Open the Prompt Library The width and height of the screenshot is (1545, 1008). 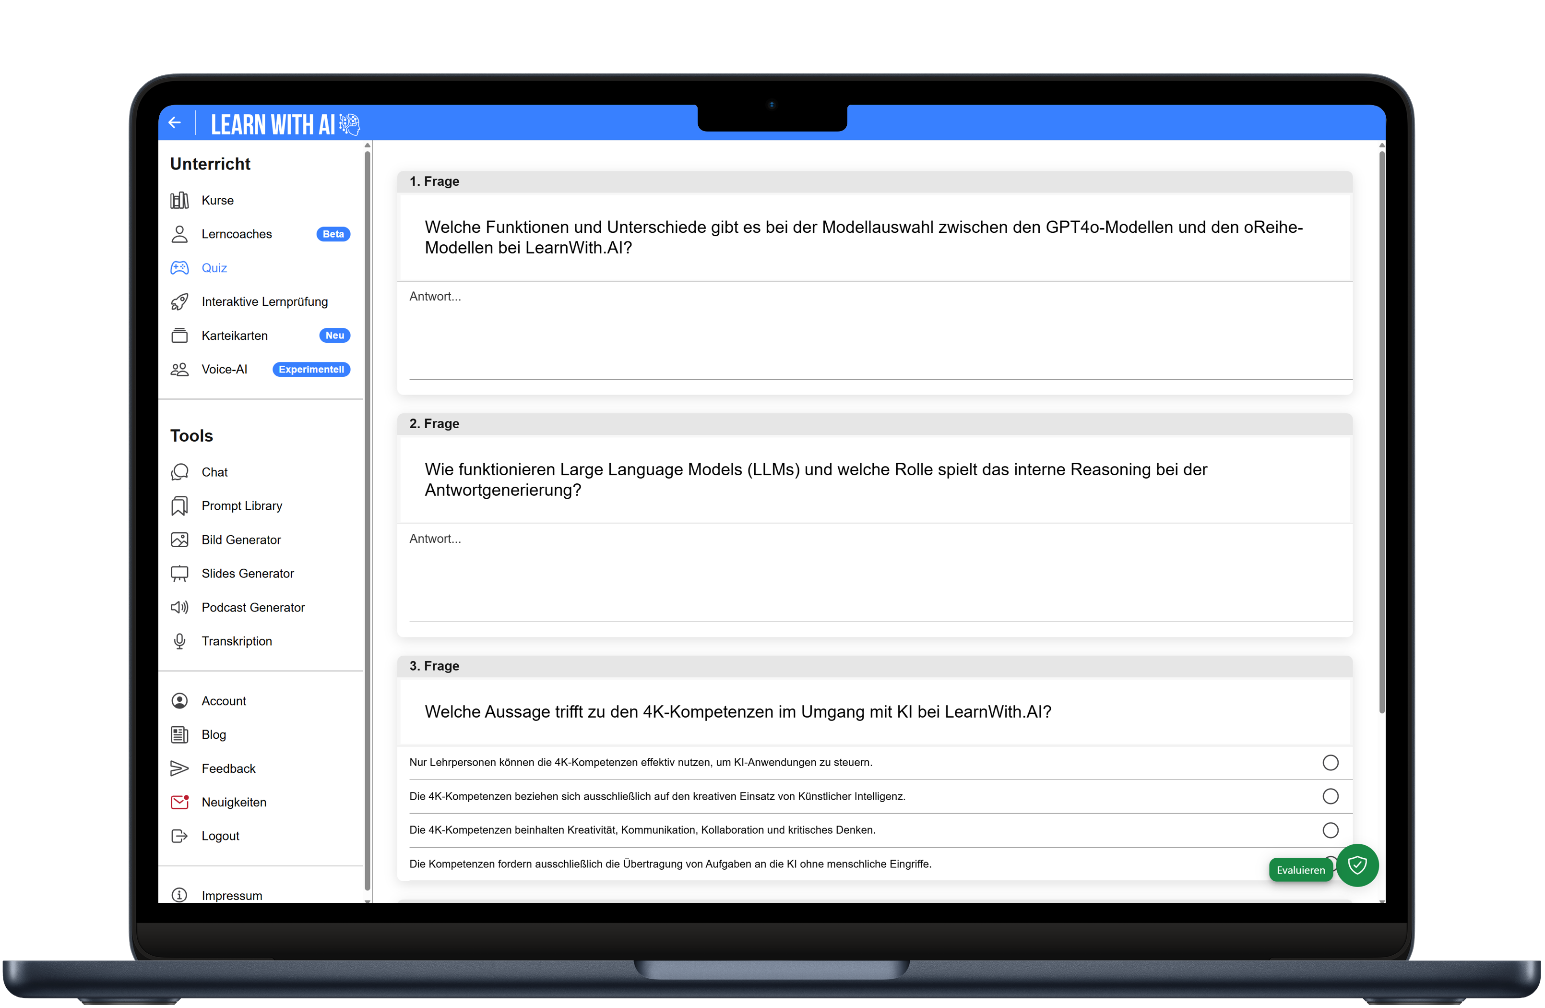pyautogui.click(x=241, y=506)
